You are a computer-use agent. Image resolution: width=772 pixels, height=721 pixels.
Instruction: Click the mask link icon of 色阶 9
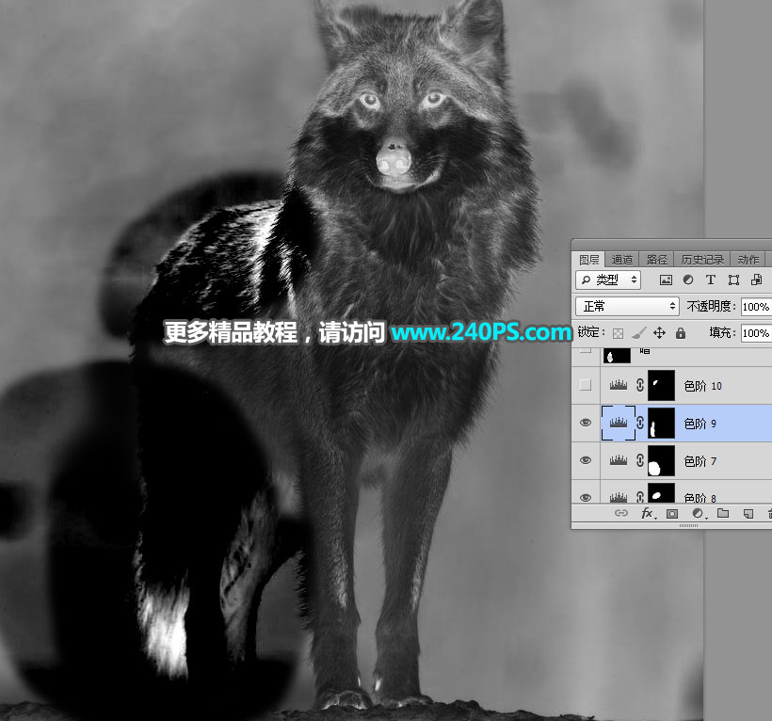pyautogui.click(x=640, y=423)
